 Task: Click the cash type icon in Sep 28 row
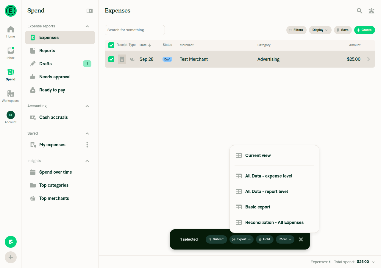[x=132, y=59]
